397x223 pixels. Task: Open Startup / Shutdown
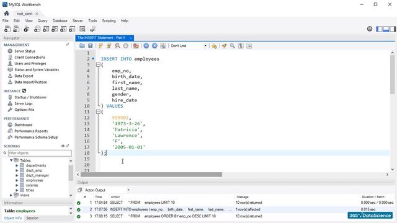click(30, 97)
